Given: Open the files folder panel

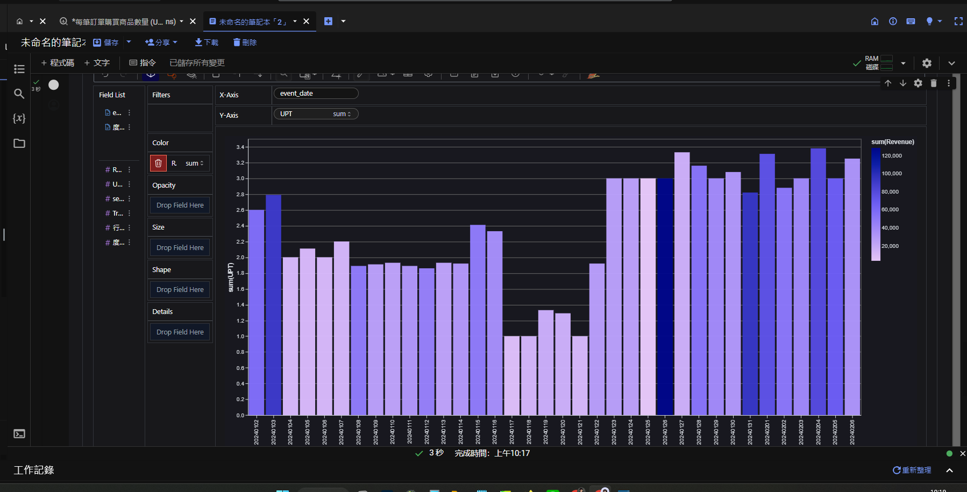Looking at the screenshot, I should click(19, 144).
